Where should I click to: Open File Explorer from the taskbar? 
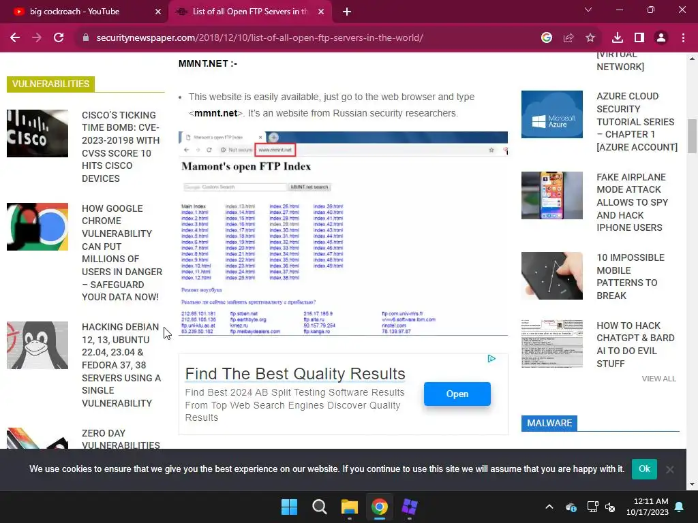[350, 507]
